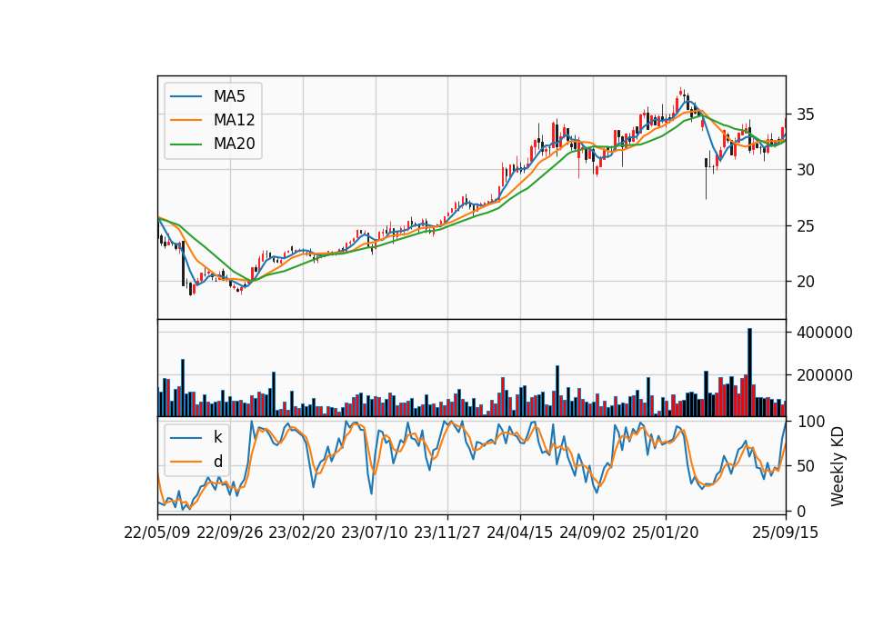Image resolution: width=873 pixels, height=627 pixels.
Task: Click the 25/09/15 date tick label
Action: (785, 532)
